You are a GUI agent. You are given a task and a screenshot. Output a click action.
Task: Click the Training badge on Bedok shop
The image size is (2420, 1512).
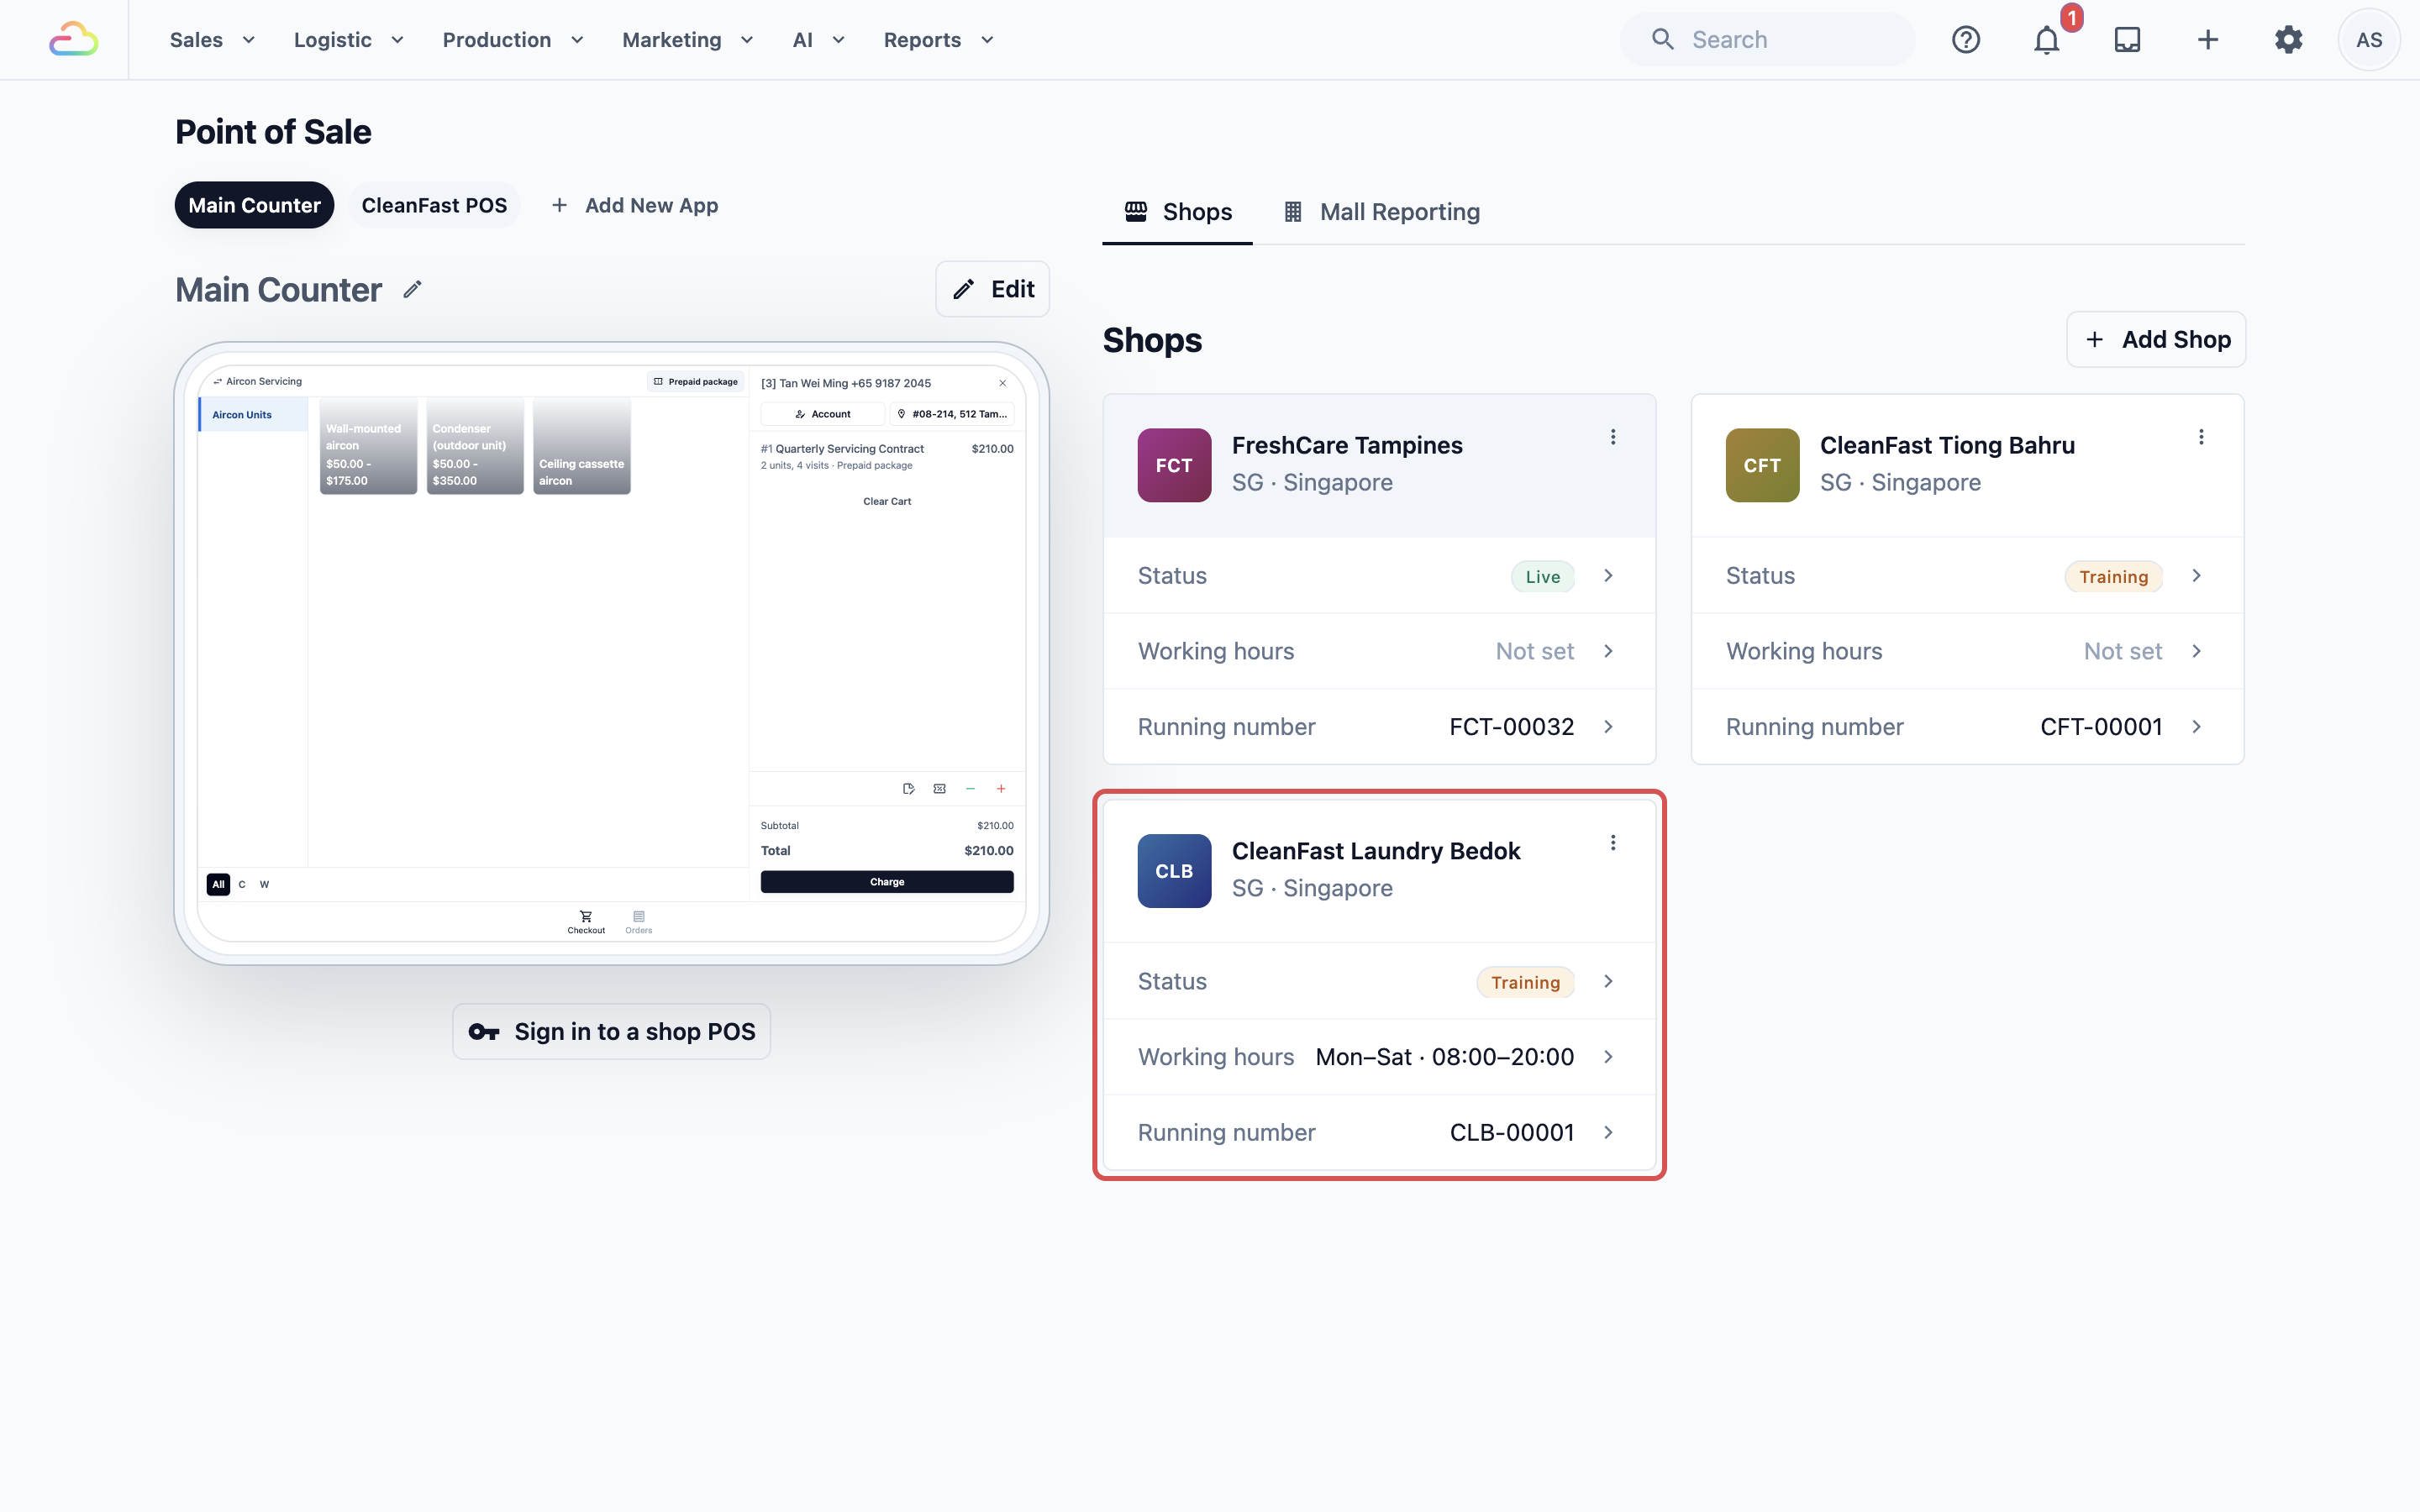pyautogui.click(x=1525, y=982)
